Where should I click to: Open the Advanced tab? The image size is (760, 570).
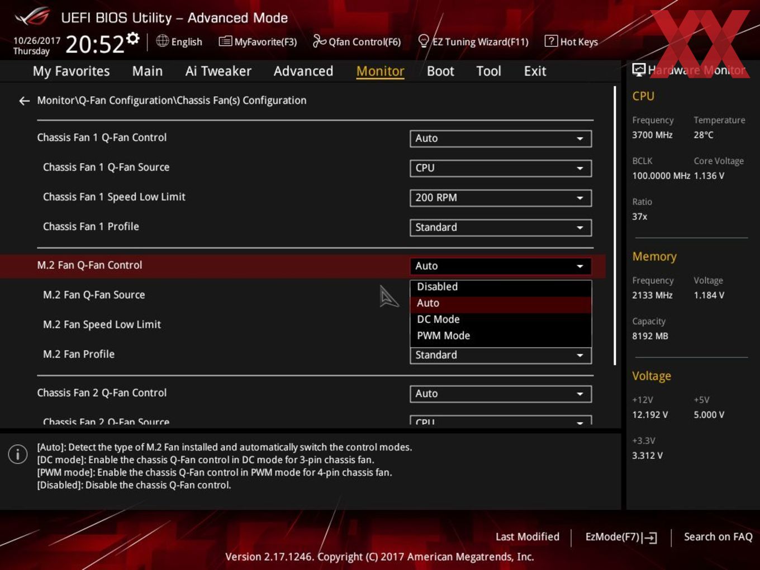[x=303, y=71]
